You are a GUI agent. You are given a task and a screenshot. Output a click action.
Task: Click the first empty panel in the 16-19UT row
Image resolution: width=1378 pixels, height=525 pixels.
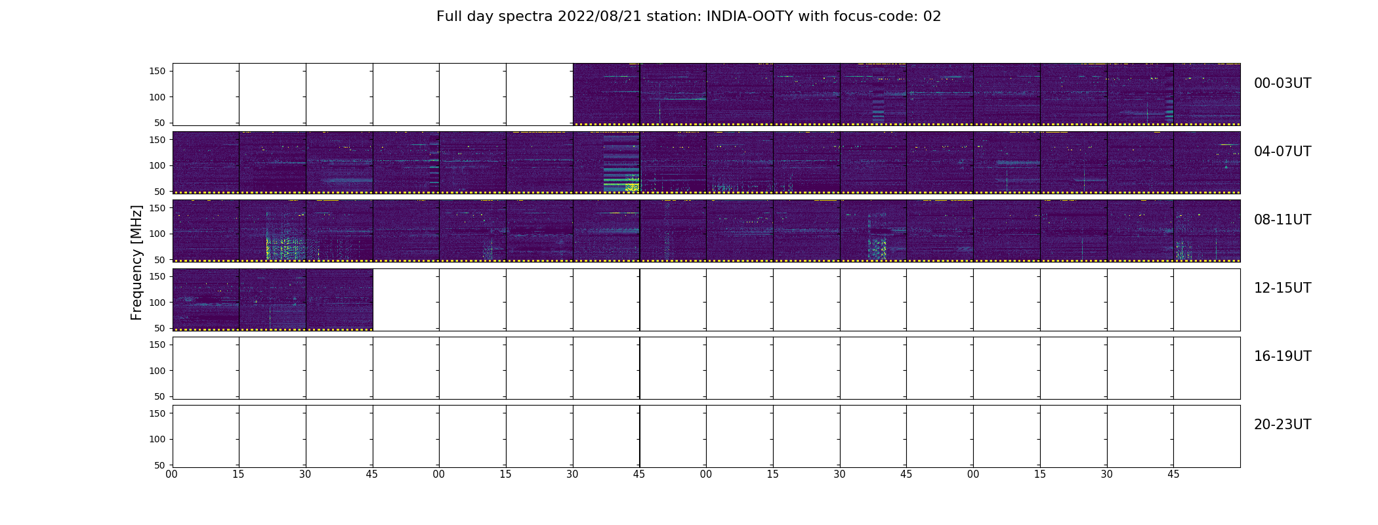tap(206, 368)
